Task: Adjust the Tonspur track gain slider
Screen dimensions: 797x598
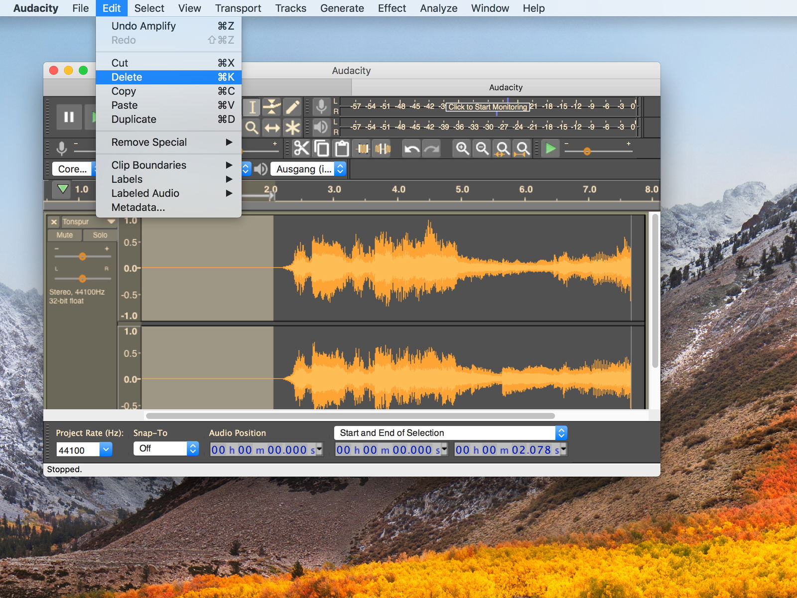Action: (82, 256)
